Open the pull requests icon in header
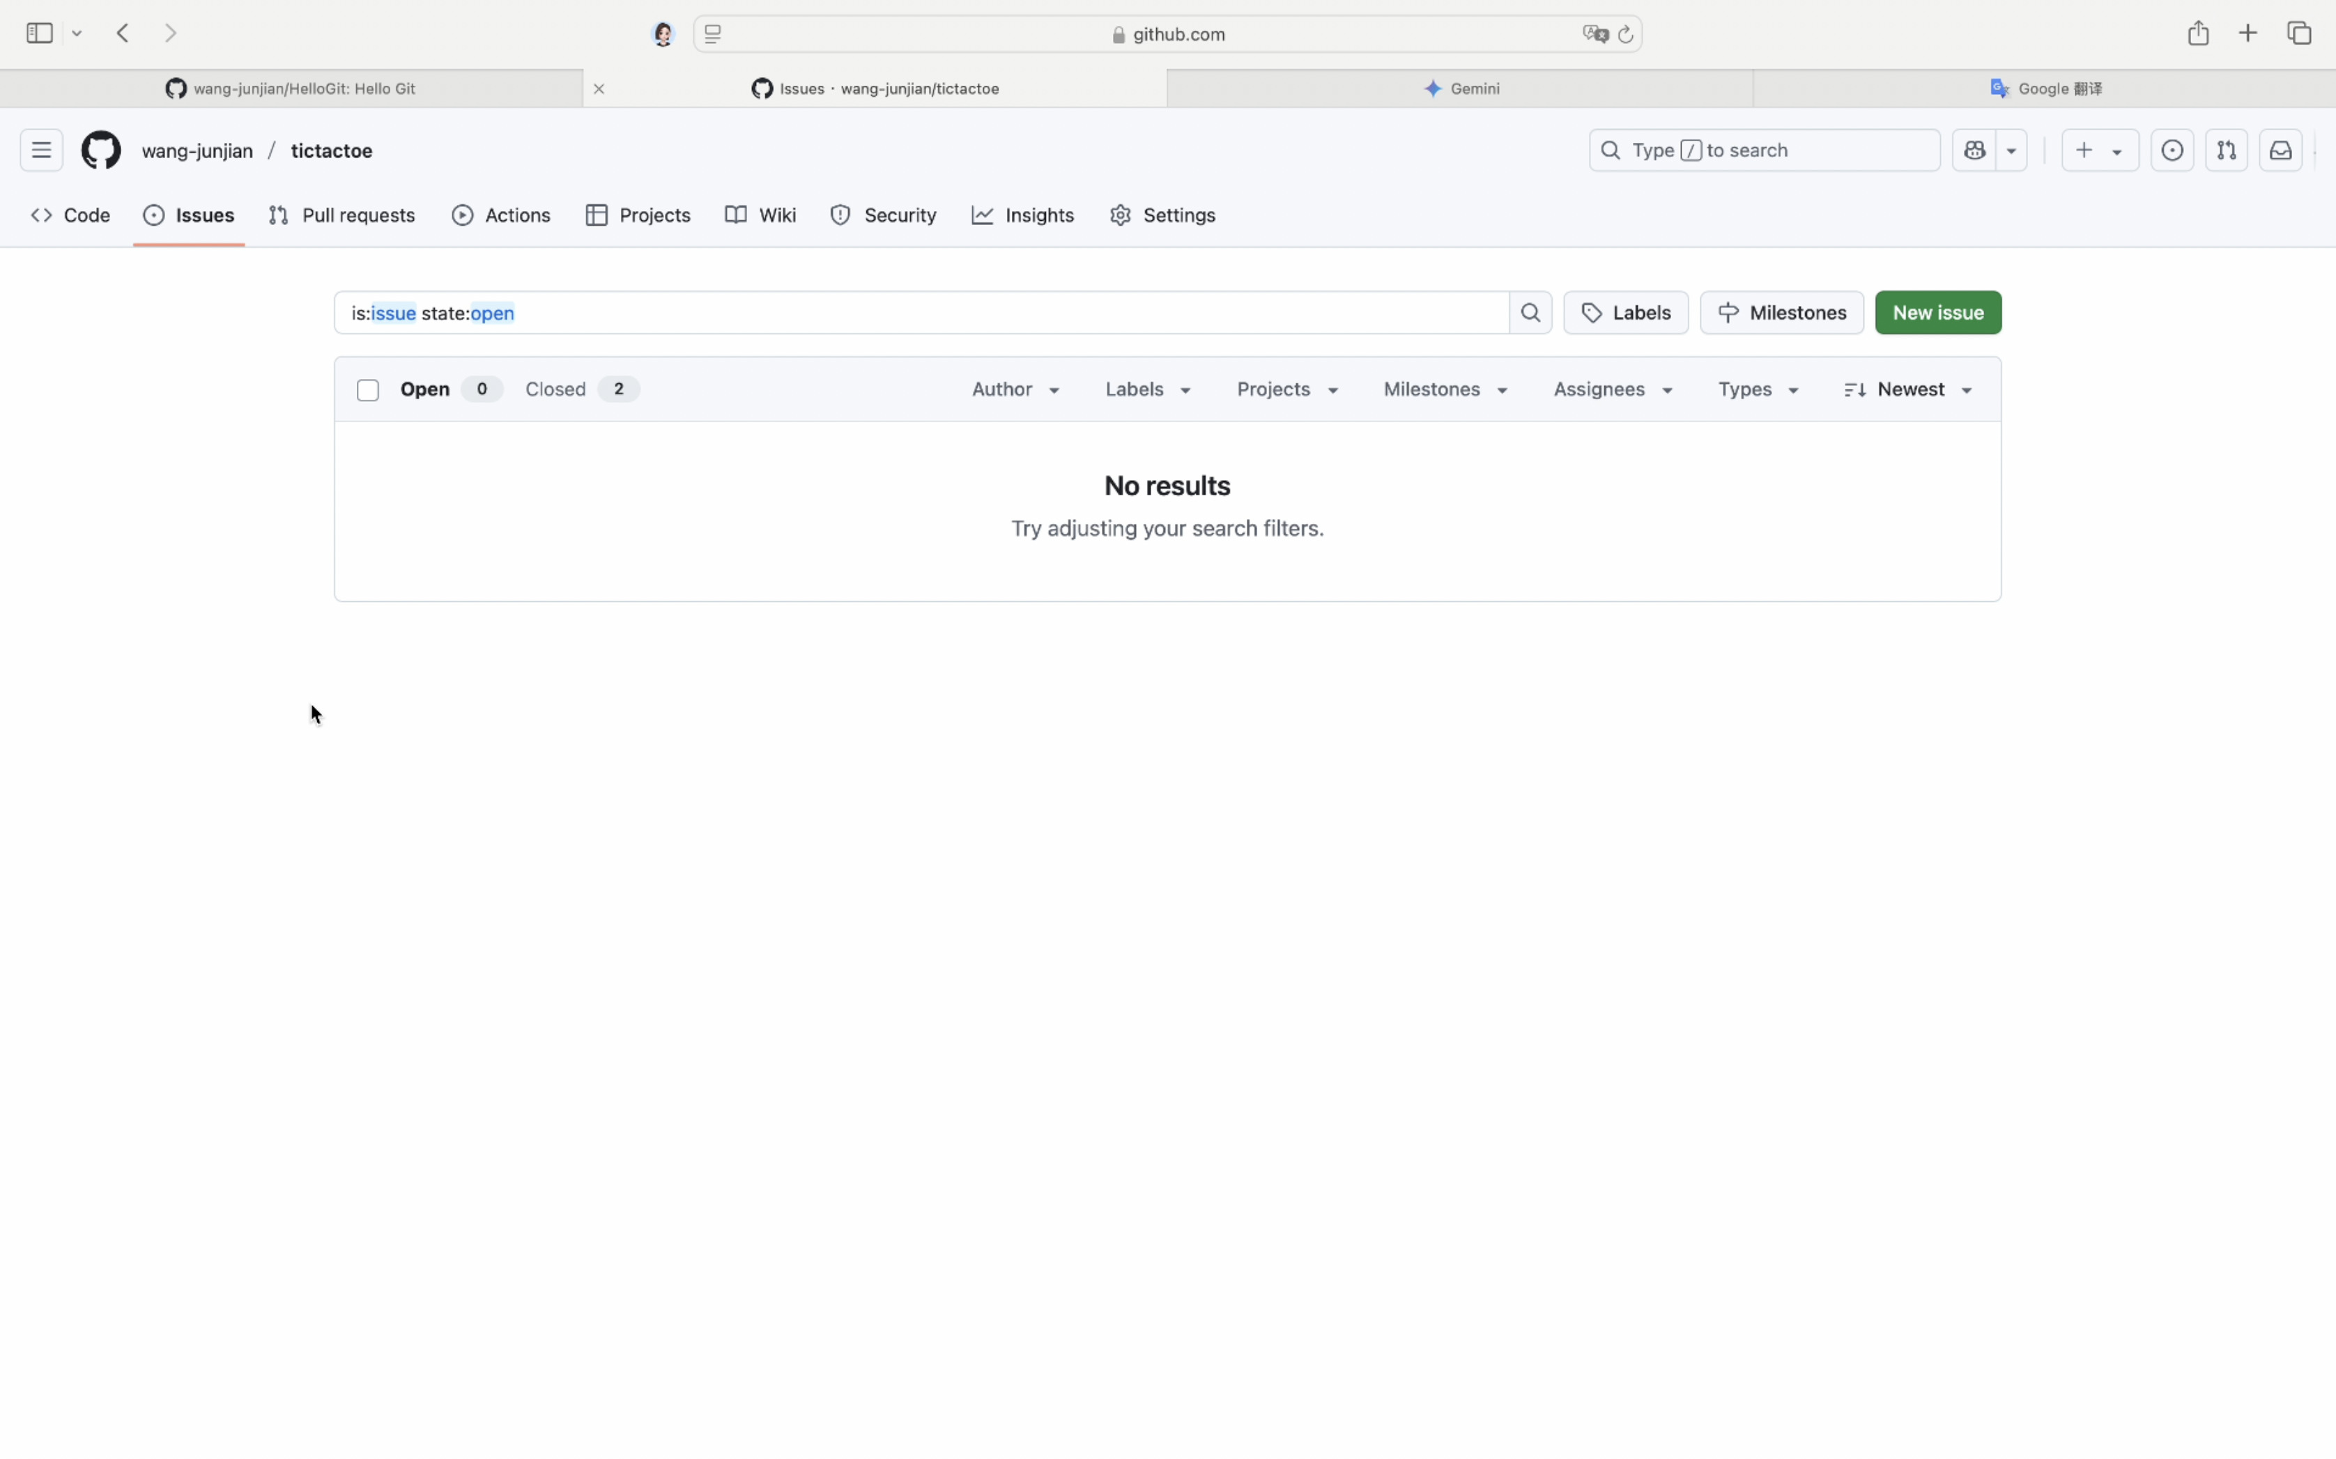 pos(2226,150)
